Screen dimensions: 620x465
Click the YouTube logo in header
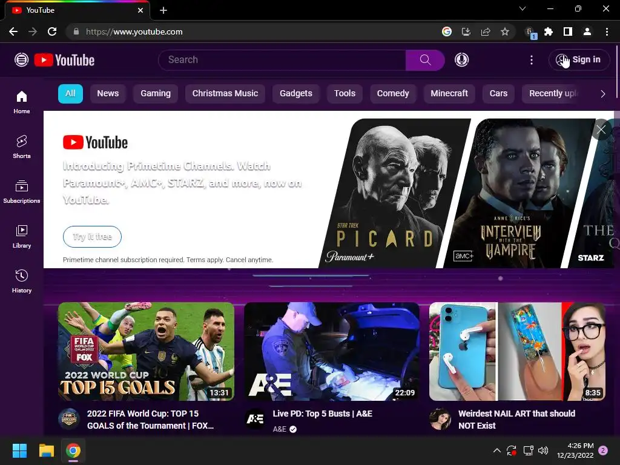(x=64, y=60)
